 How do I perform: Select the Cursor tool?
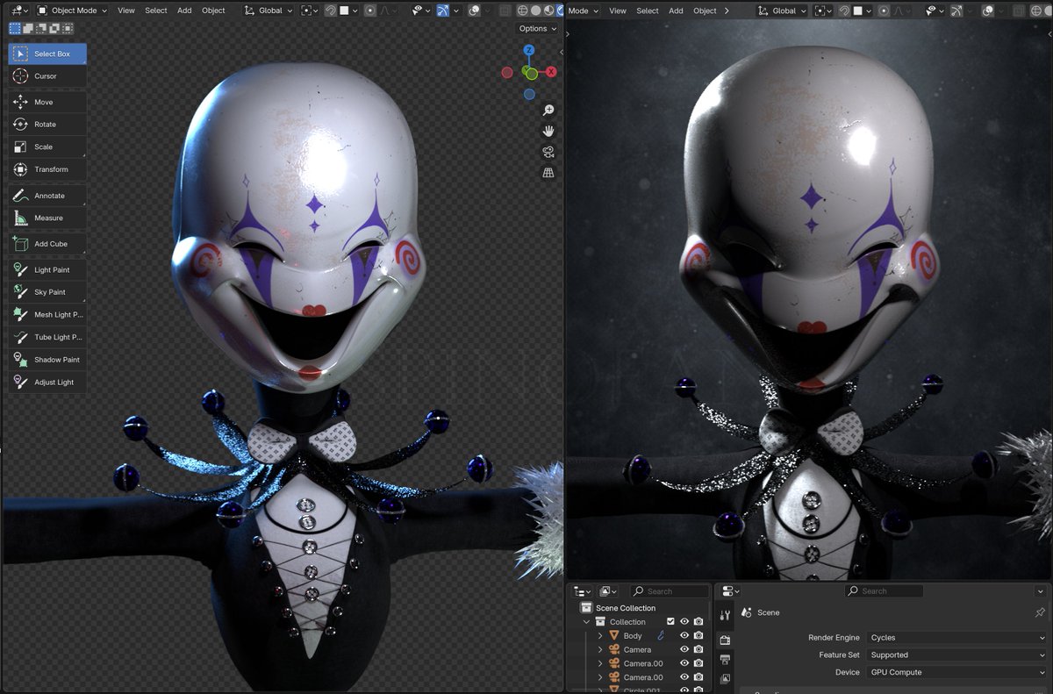47,76
